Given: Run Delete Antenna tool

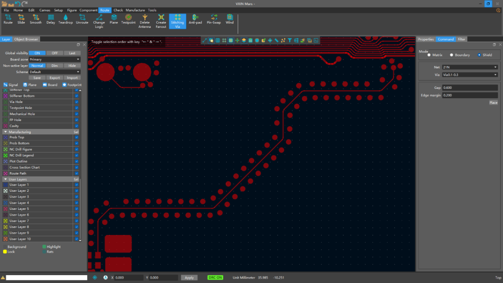Looking at the screenshot, I should [145, 21].
